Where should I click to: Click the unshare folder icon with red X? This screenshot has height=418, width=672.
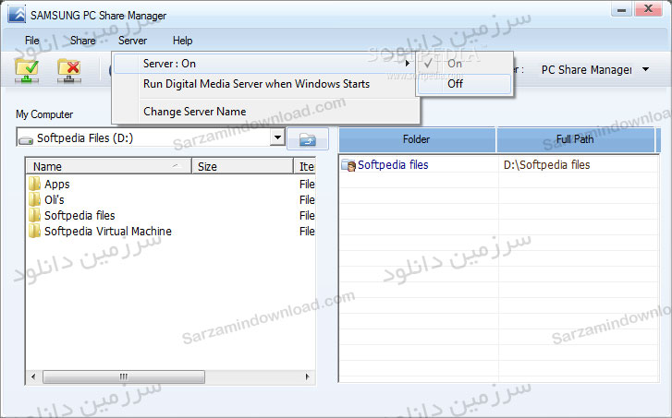(69, 71)
